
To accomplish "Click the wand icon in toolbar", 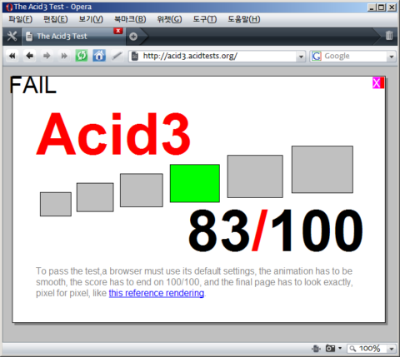I will pos(117,56).
